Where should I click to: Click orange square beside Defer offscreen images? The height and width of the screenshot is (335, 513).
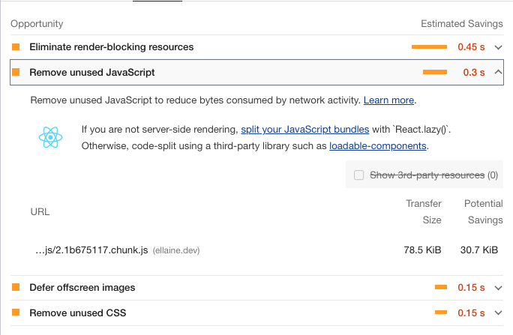click(16, 287)
